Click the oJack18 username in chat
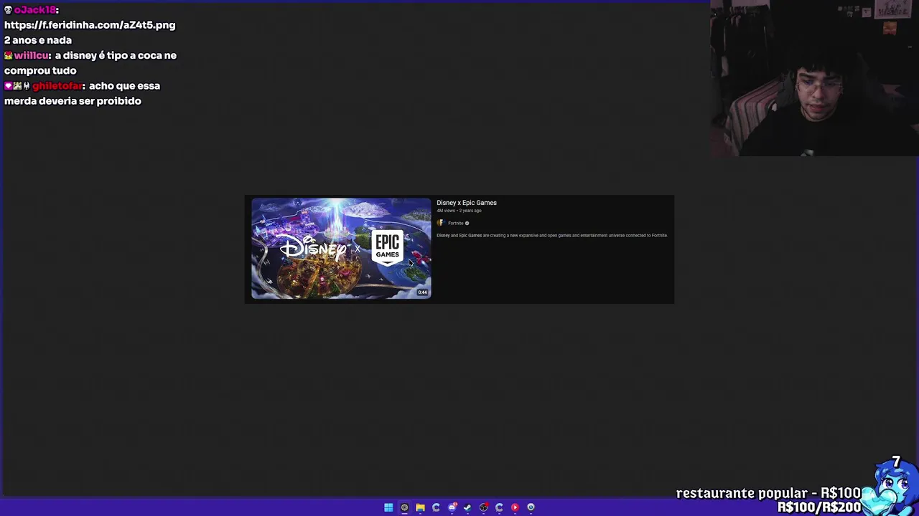Image resolution: width=919 pixels, height=516 pixels. click(x=36, y=10)
